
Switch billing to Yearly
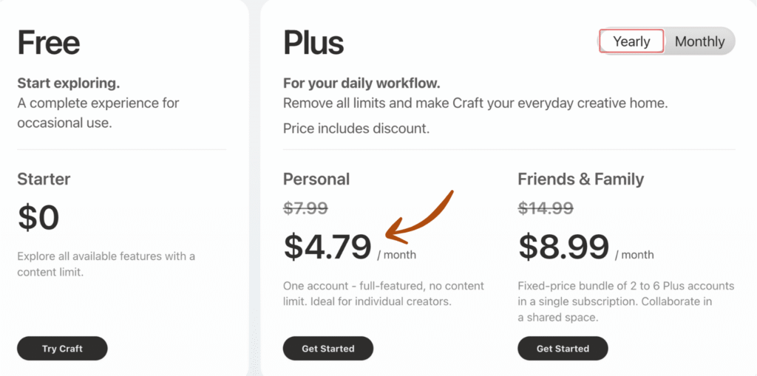click(x=631, y=41)
